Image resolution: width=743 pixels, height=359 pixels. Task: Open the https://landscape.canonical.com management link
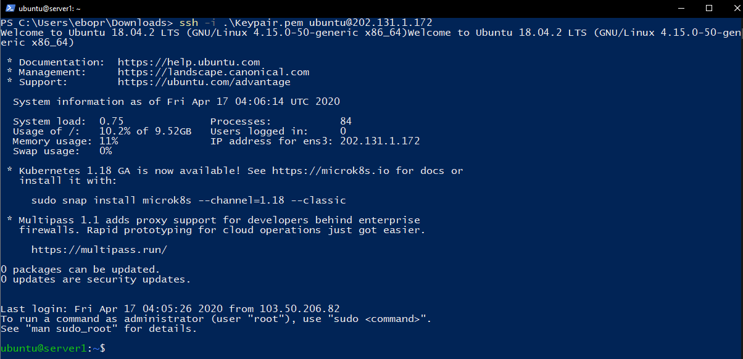(214, 72)
